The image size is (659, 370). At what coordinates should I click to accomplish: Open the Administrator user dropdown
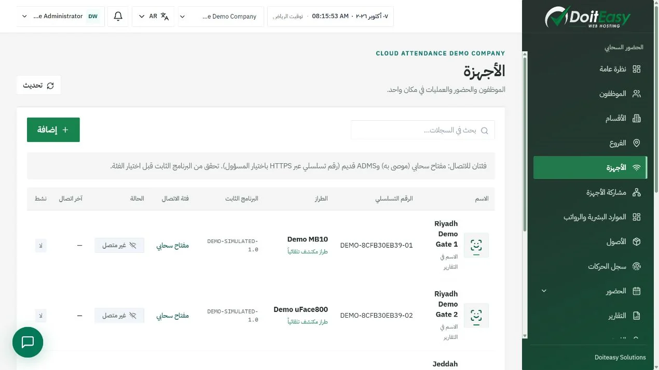[61, 16]
